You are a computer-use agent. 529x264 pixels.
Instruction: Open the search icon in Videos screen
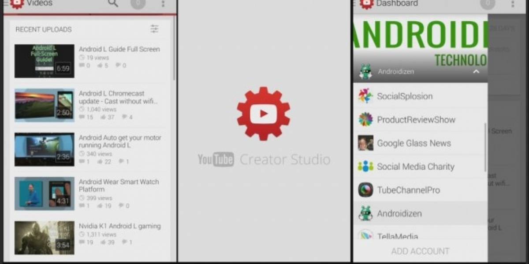(x=113, y=3)
